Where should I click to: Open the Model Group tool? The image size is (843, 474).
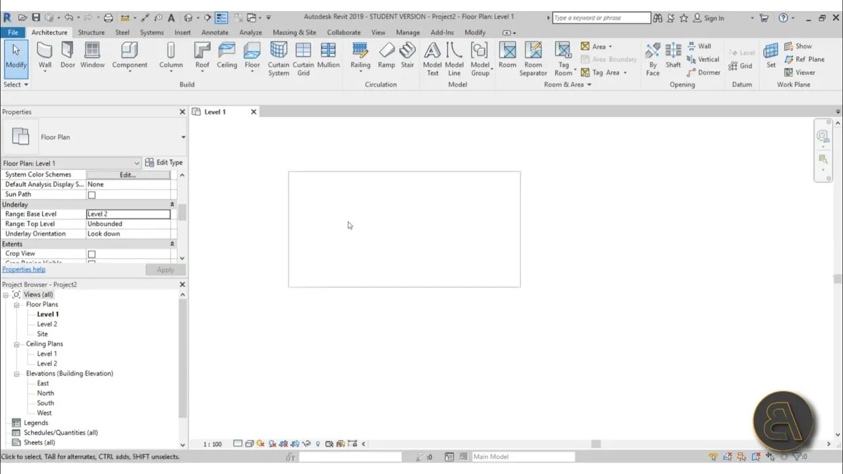coord(480,59)
